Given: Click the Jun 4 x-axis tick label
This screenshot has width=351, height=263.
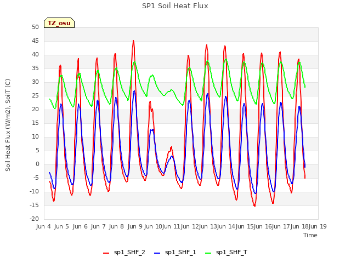Looking at the screenshot, I should click(x=43, y=226).
